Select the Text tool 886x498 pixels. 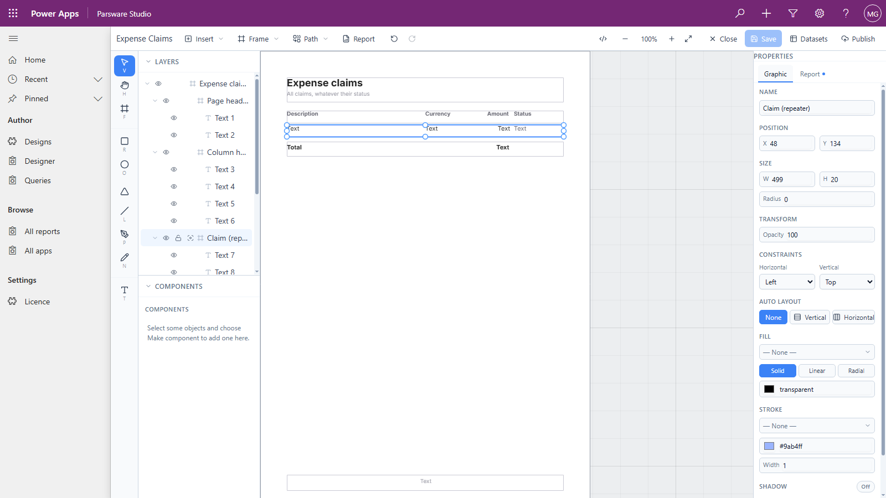[125, 293]
